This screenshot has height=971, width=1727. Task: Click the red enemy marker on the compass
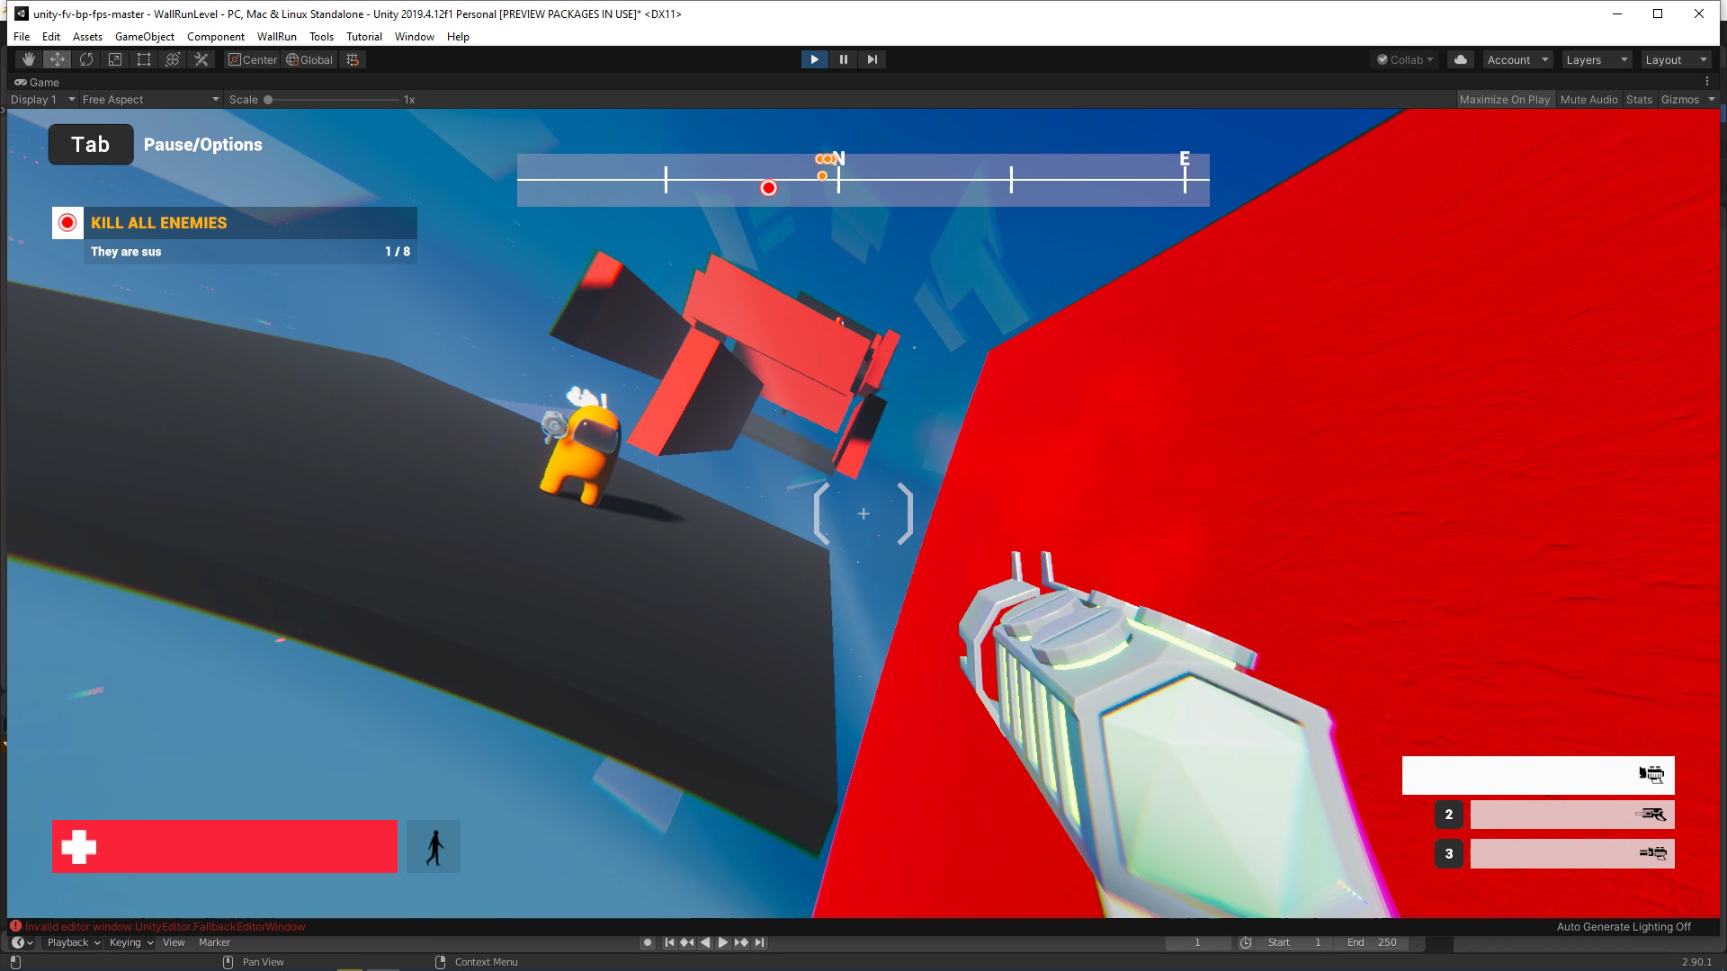pyautogui.click(x=768, y=188)
